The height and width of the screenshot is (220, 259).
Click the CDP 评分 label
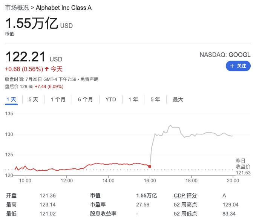click(x=185, y=196)
